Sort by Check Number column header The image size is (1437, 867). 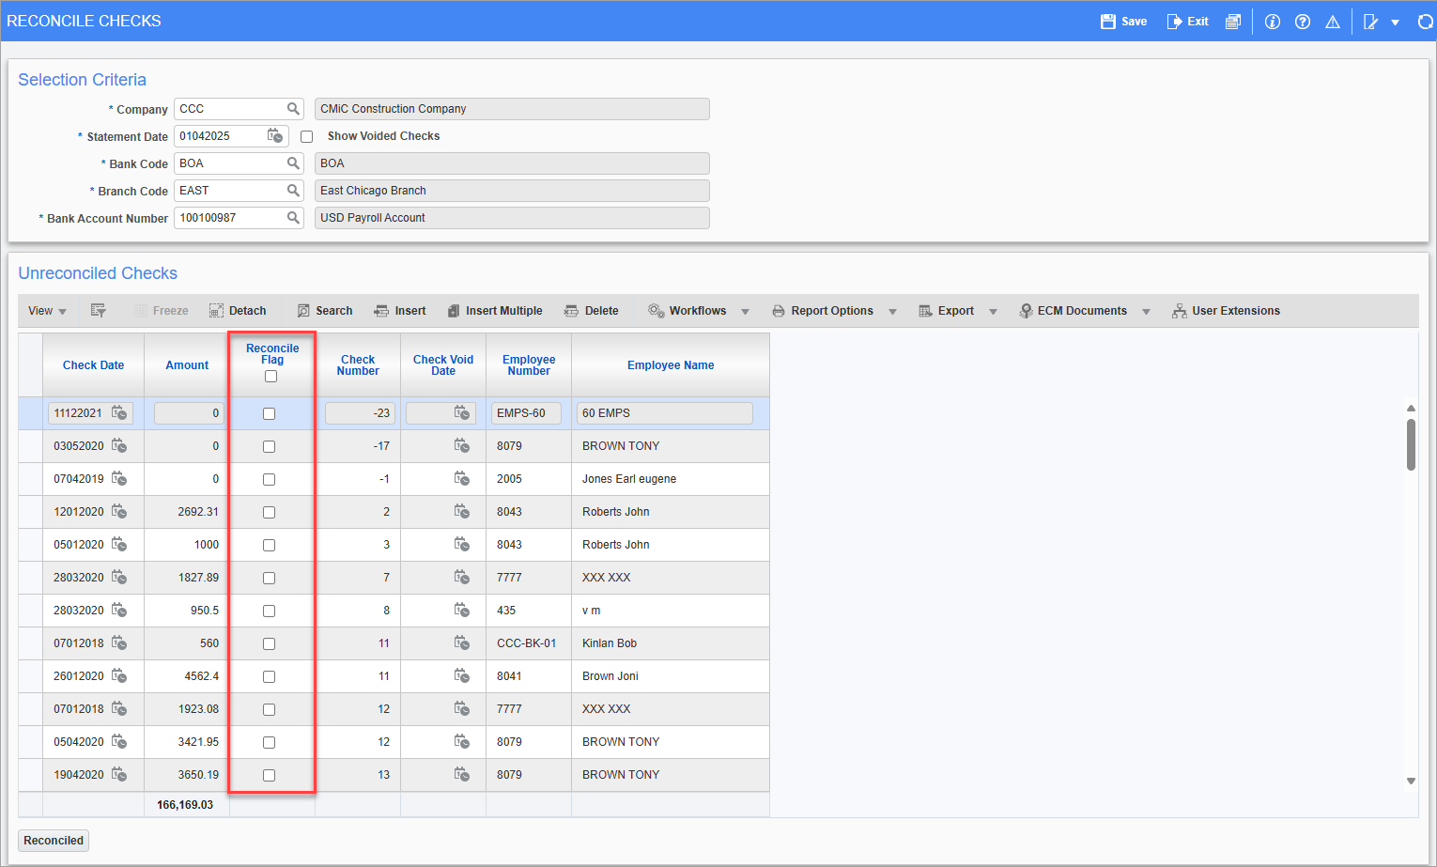click(358, 365)
